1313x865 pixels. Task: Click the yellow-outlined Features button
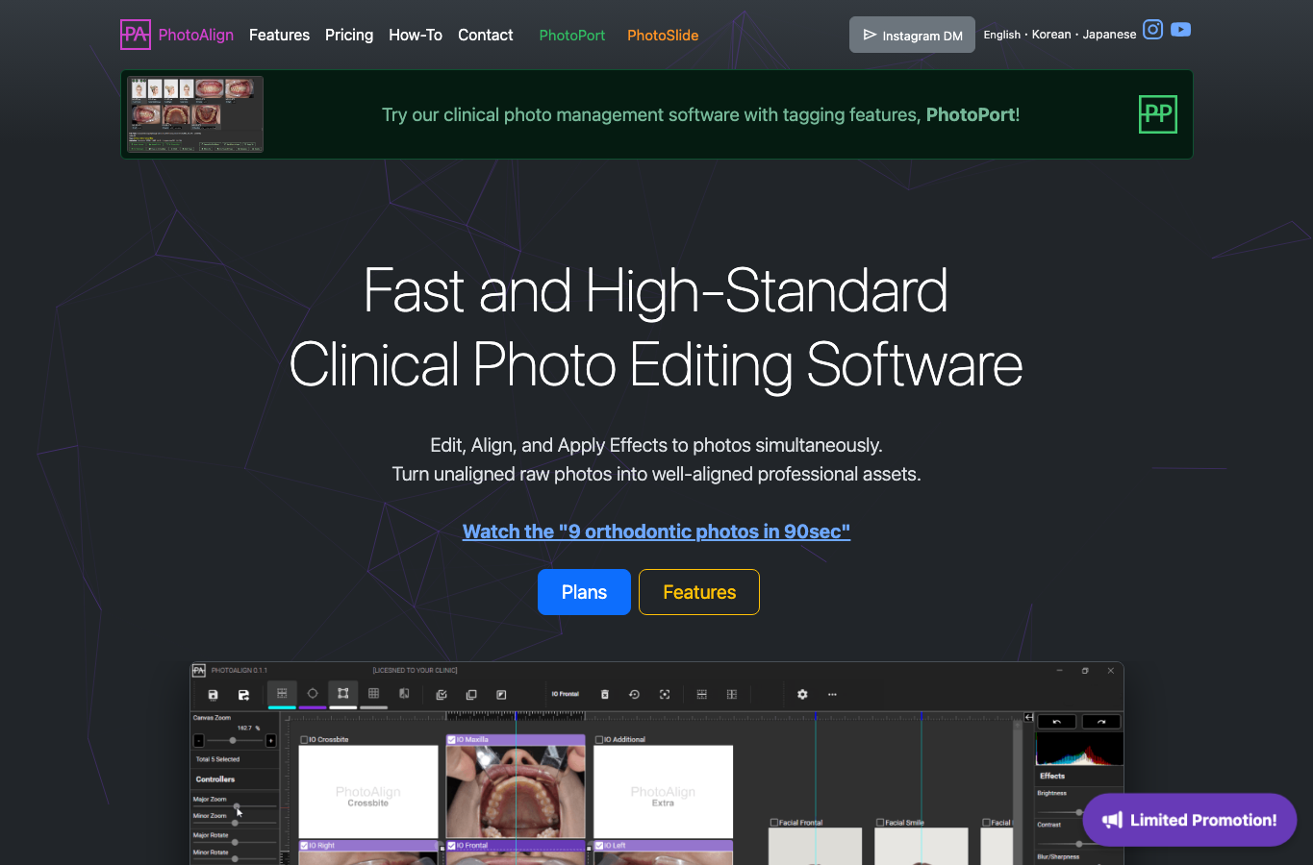point(699,592)
